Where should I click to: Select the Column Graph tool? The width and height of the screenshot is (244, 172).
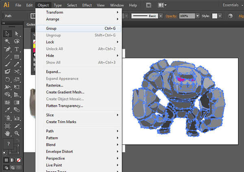click(17, 118)
